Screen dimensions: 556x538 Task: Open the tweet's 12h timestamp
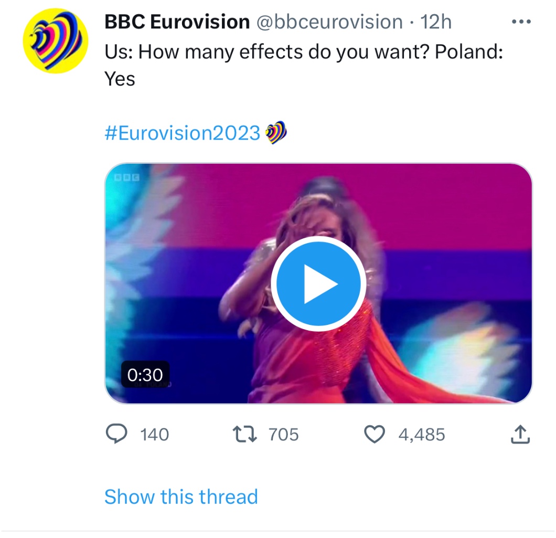click(x=436, y=22)
